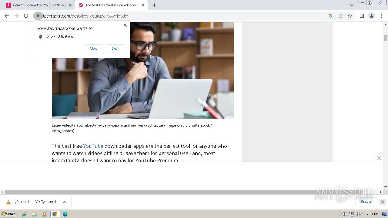Open the Chrome profile avatar
Image resolution: width=388 pixels, height=218 pixels.
[x=372, y=16]
